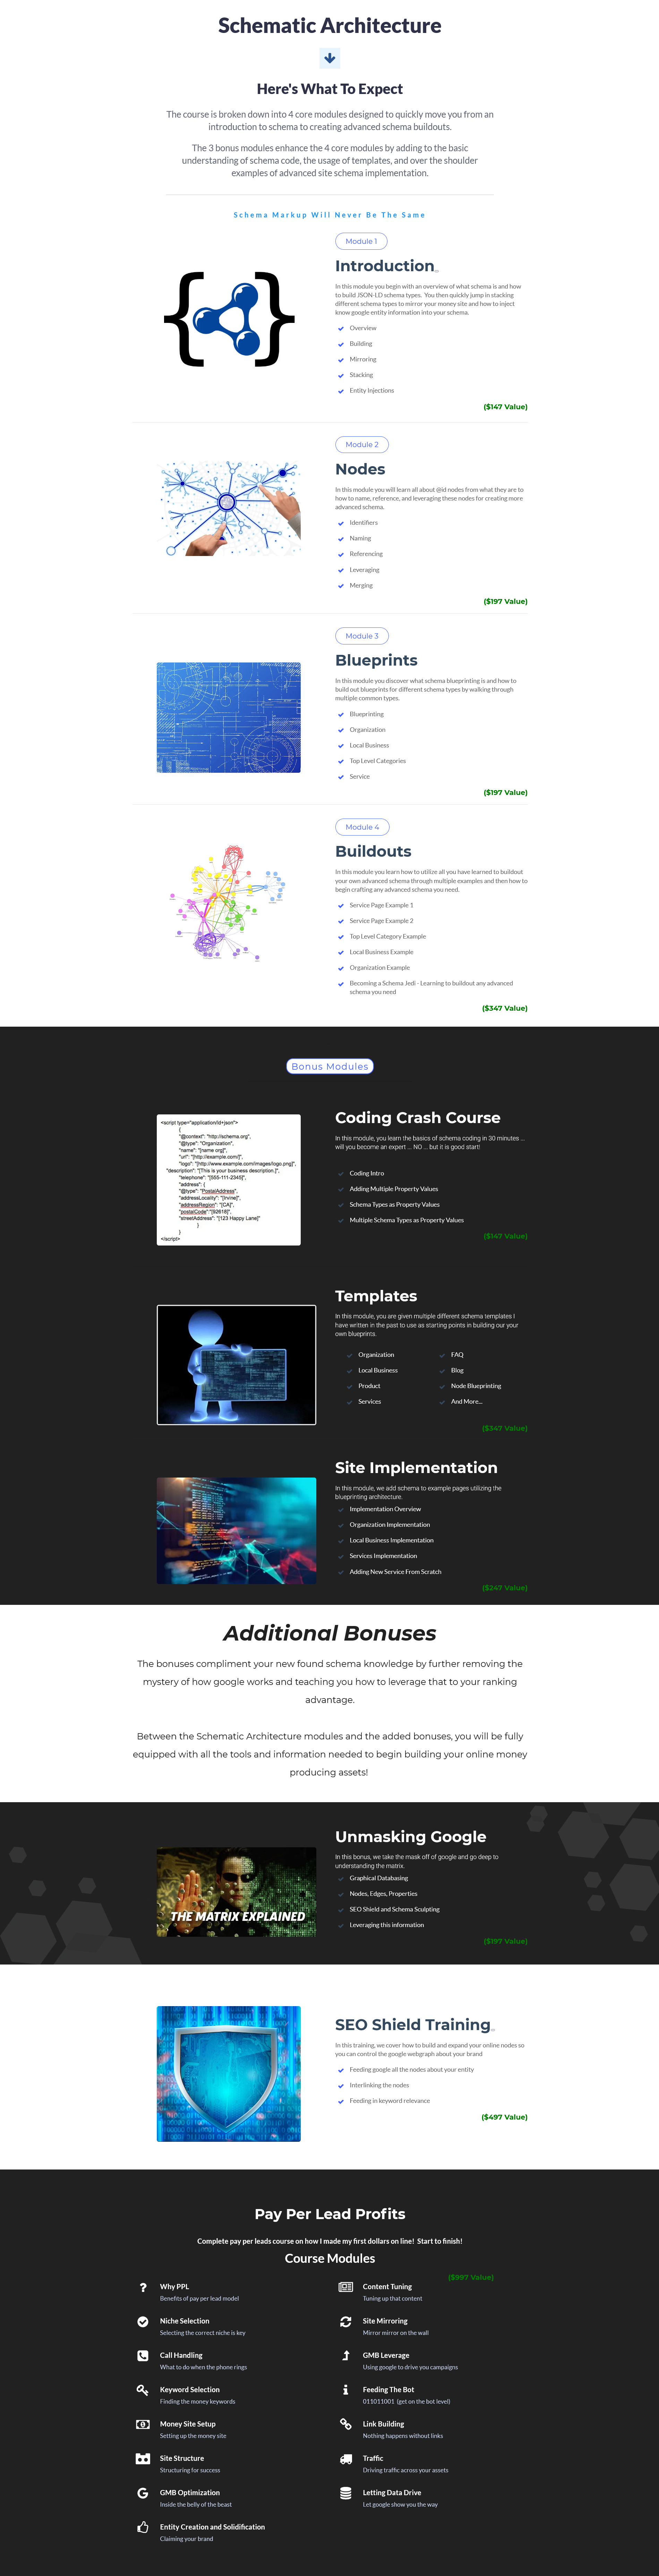Screen dimensions: 659x2576
Task: Open The Matrix Explained image
Action: point(236,1892)
